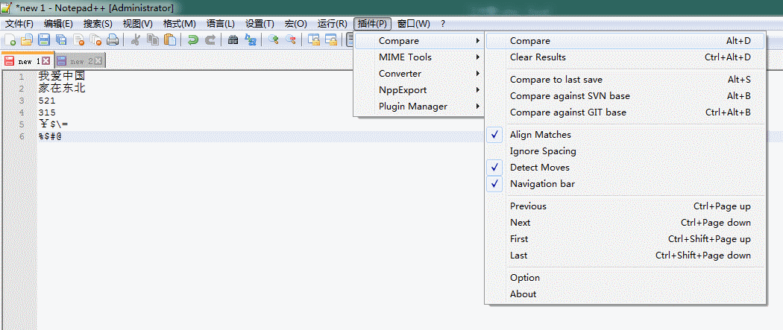The width and height of the screenshot is (783, 330).
Task: Toggle the Navigation bar option
Action: (x=625, y=184)
